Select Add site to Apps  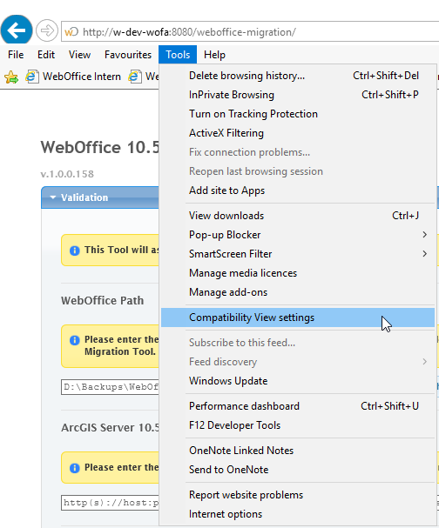click(298, 190)
